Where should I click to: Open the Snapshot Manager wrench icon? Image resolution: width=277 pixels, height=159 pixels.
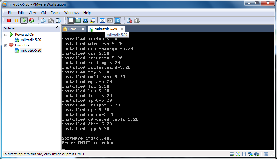[58, 20]
